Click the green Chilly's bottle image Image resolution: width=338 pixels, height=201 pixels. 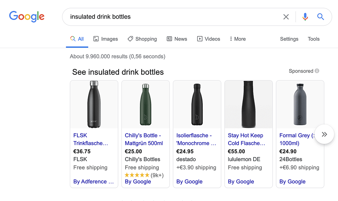pyautogui.click(x=145, y=104)
